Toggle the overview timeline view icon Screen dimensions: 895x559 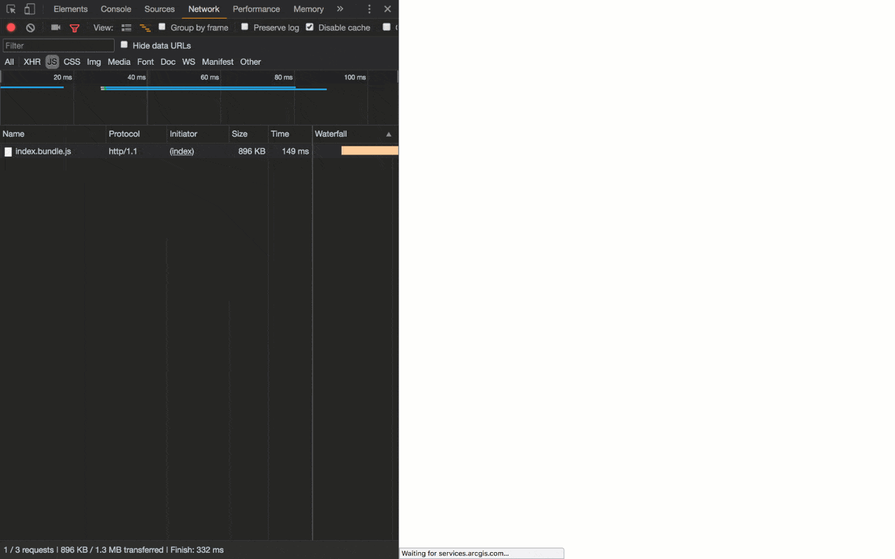[x=145, y=27]
